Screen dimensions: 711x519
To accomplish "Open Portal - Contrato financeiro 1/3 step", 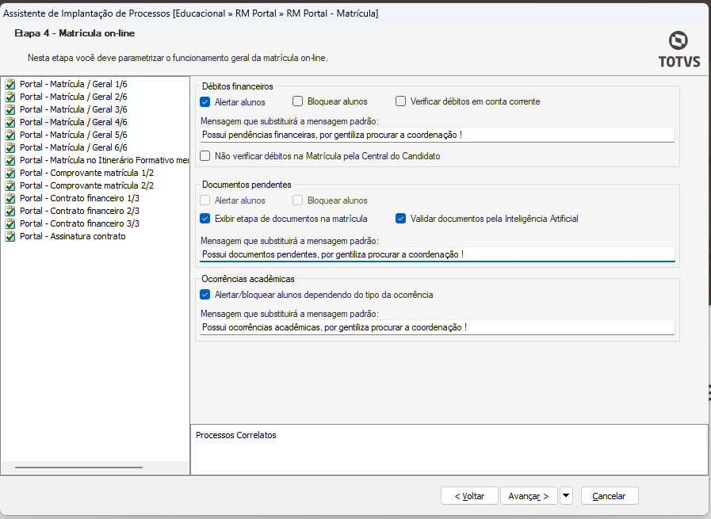I will pos(79,198).
